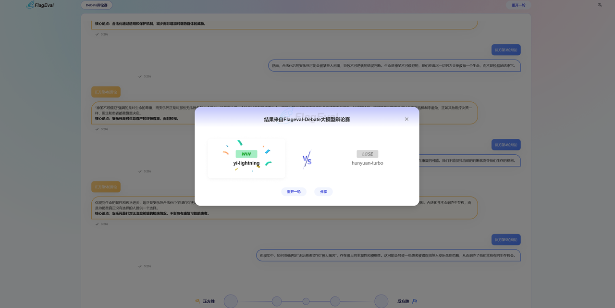Select second circle from left on vote scale

[x=277, y=301]
